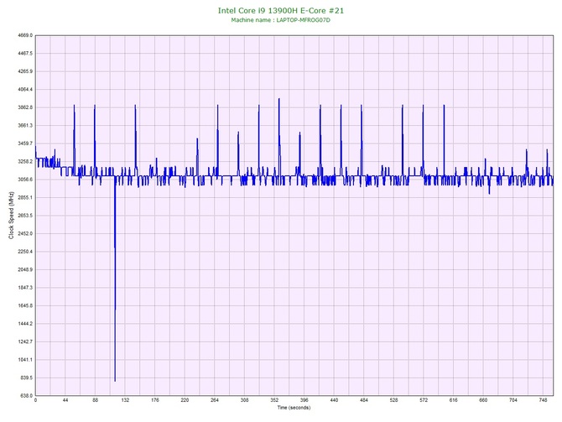This screenshot has width=562, height=422.
Task: Click Machine name LAPTOP-MFROG07D subtitle
Action: coord(281,20)
